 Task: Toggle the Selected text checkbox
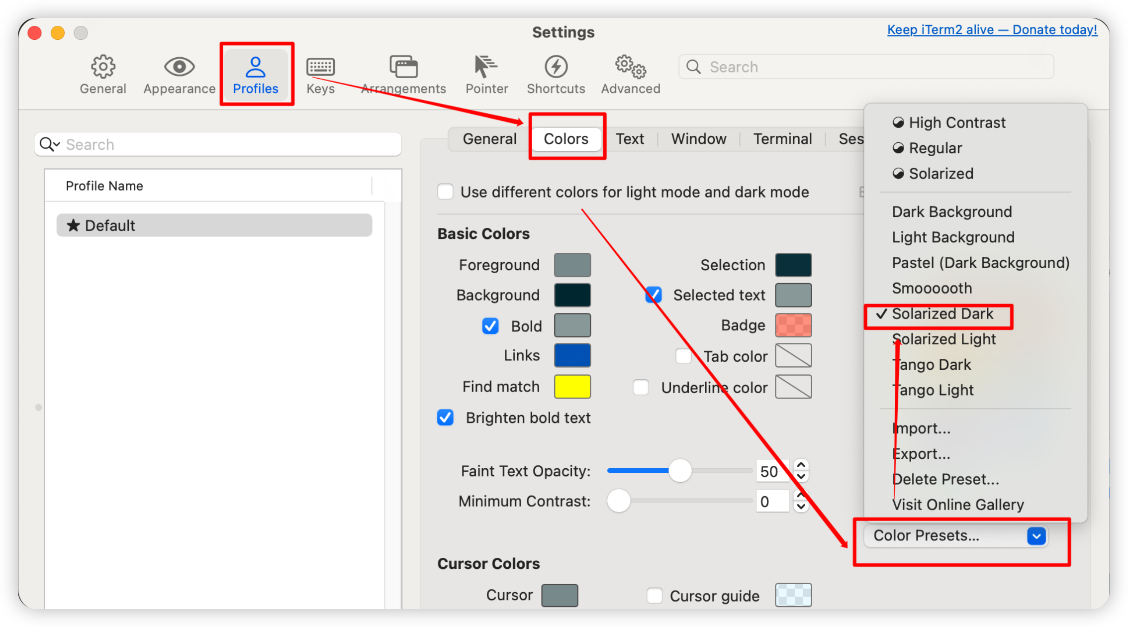[x=654, y=295]
